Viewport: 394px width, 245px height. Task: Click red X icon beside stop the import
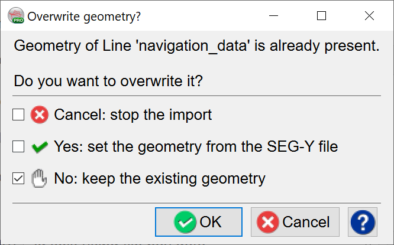coord(40,115)
